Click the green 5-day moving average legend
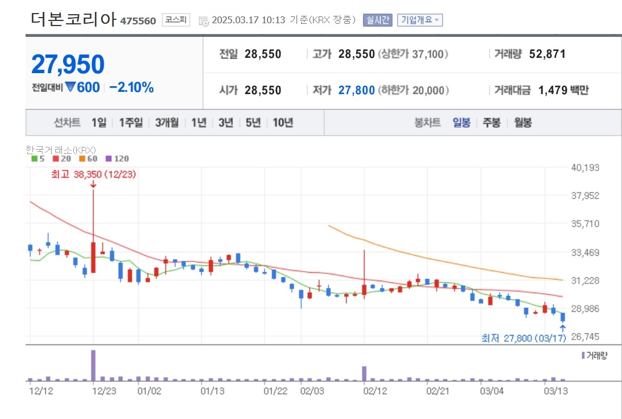The width and height of the screenshot is (622, 419). 38,159
